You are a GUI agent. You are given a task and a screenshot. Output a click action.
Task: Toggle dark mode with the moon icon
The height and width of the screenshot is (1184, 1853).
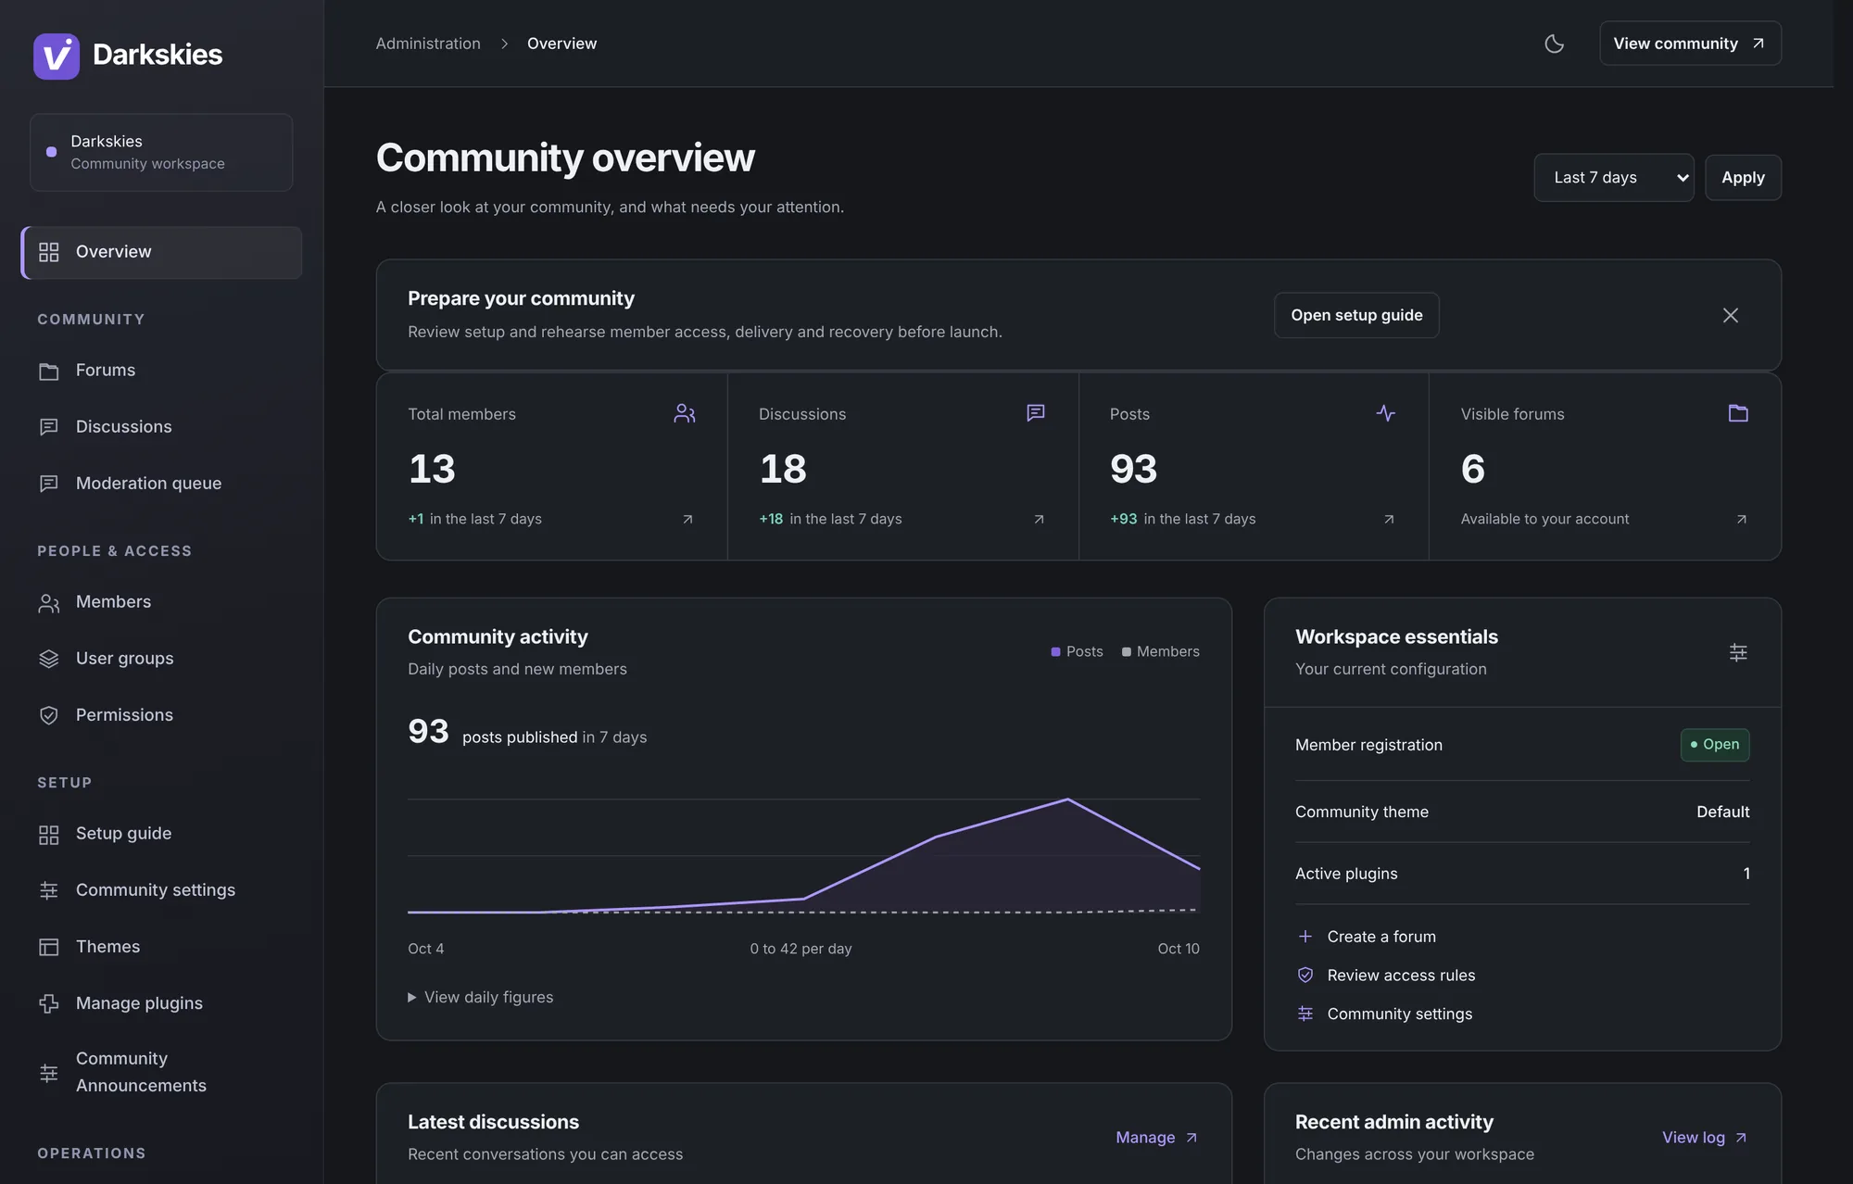coord(1554,44)
